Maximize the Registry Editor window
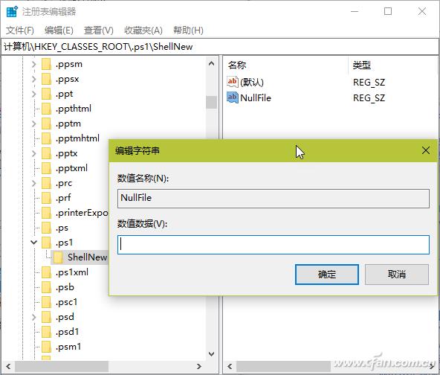This screenshot has width=440, height=375. click(x=388, y=11)
